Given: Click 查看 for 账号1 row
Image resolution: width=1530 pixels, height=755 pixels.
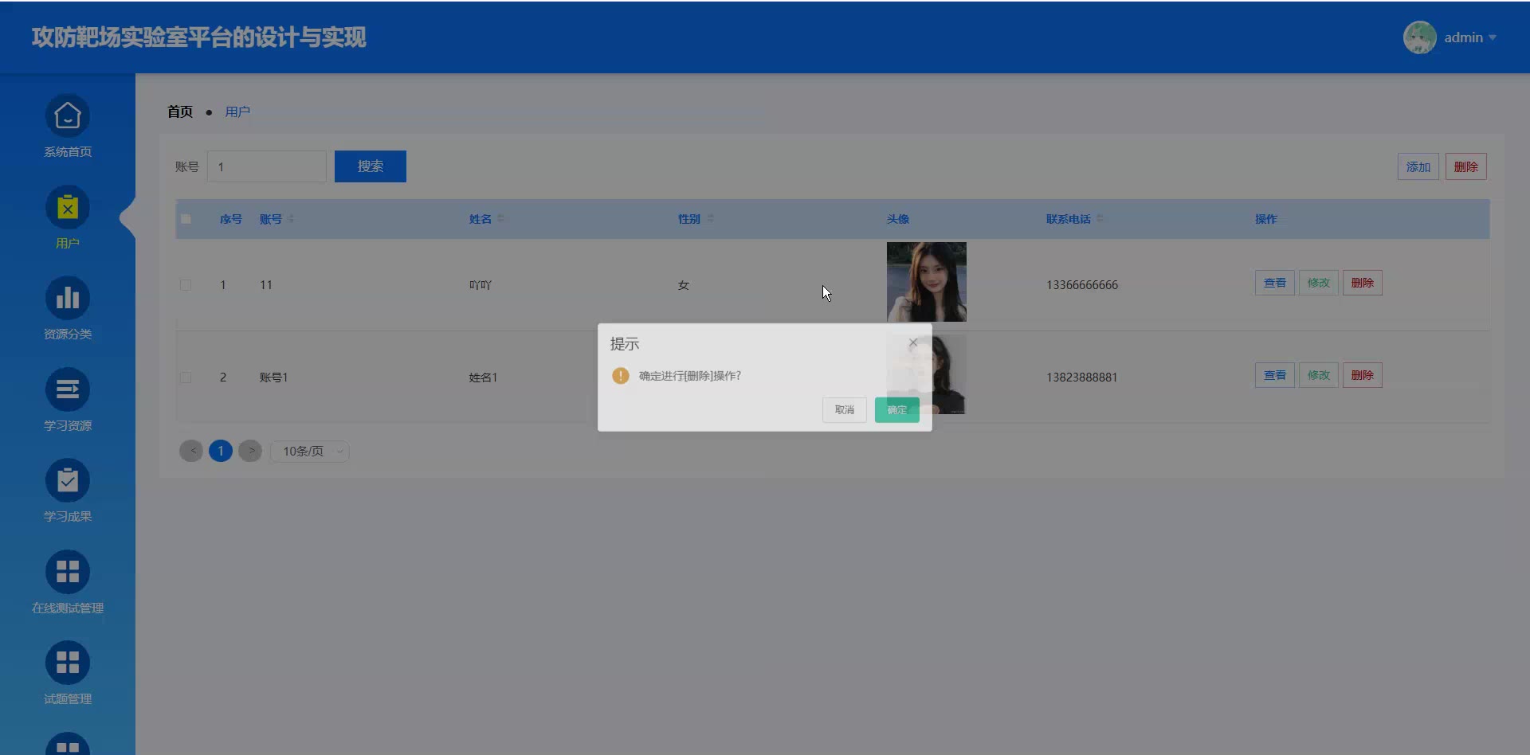Looking at the screenshot, I should tap(1275, 375).
